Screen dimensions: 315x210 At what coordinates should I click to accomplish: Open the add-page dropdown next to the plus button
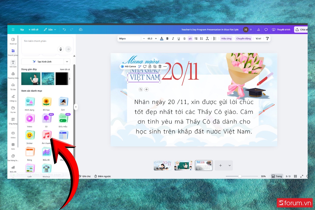[x=229, y=165]
